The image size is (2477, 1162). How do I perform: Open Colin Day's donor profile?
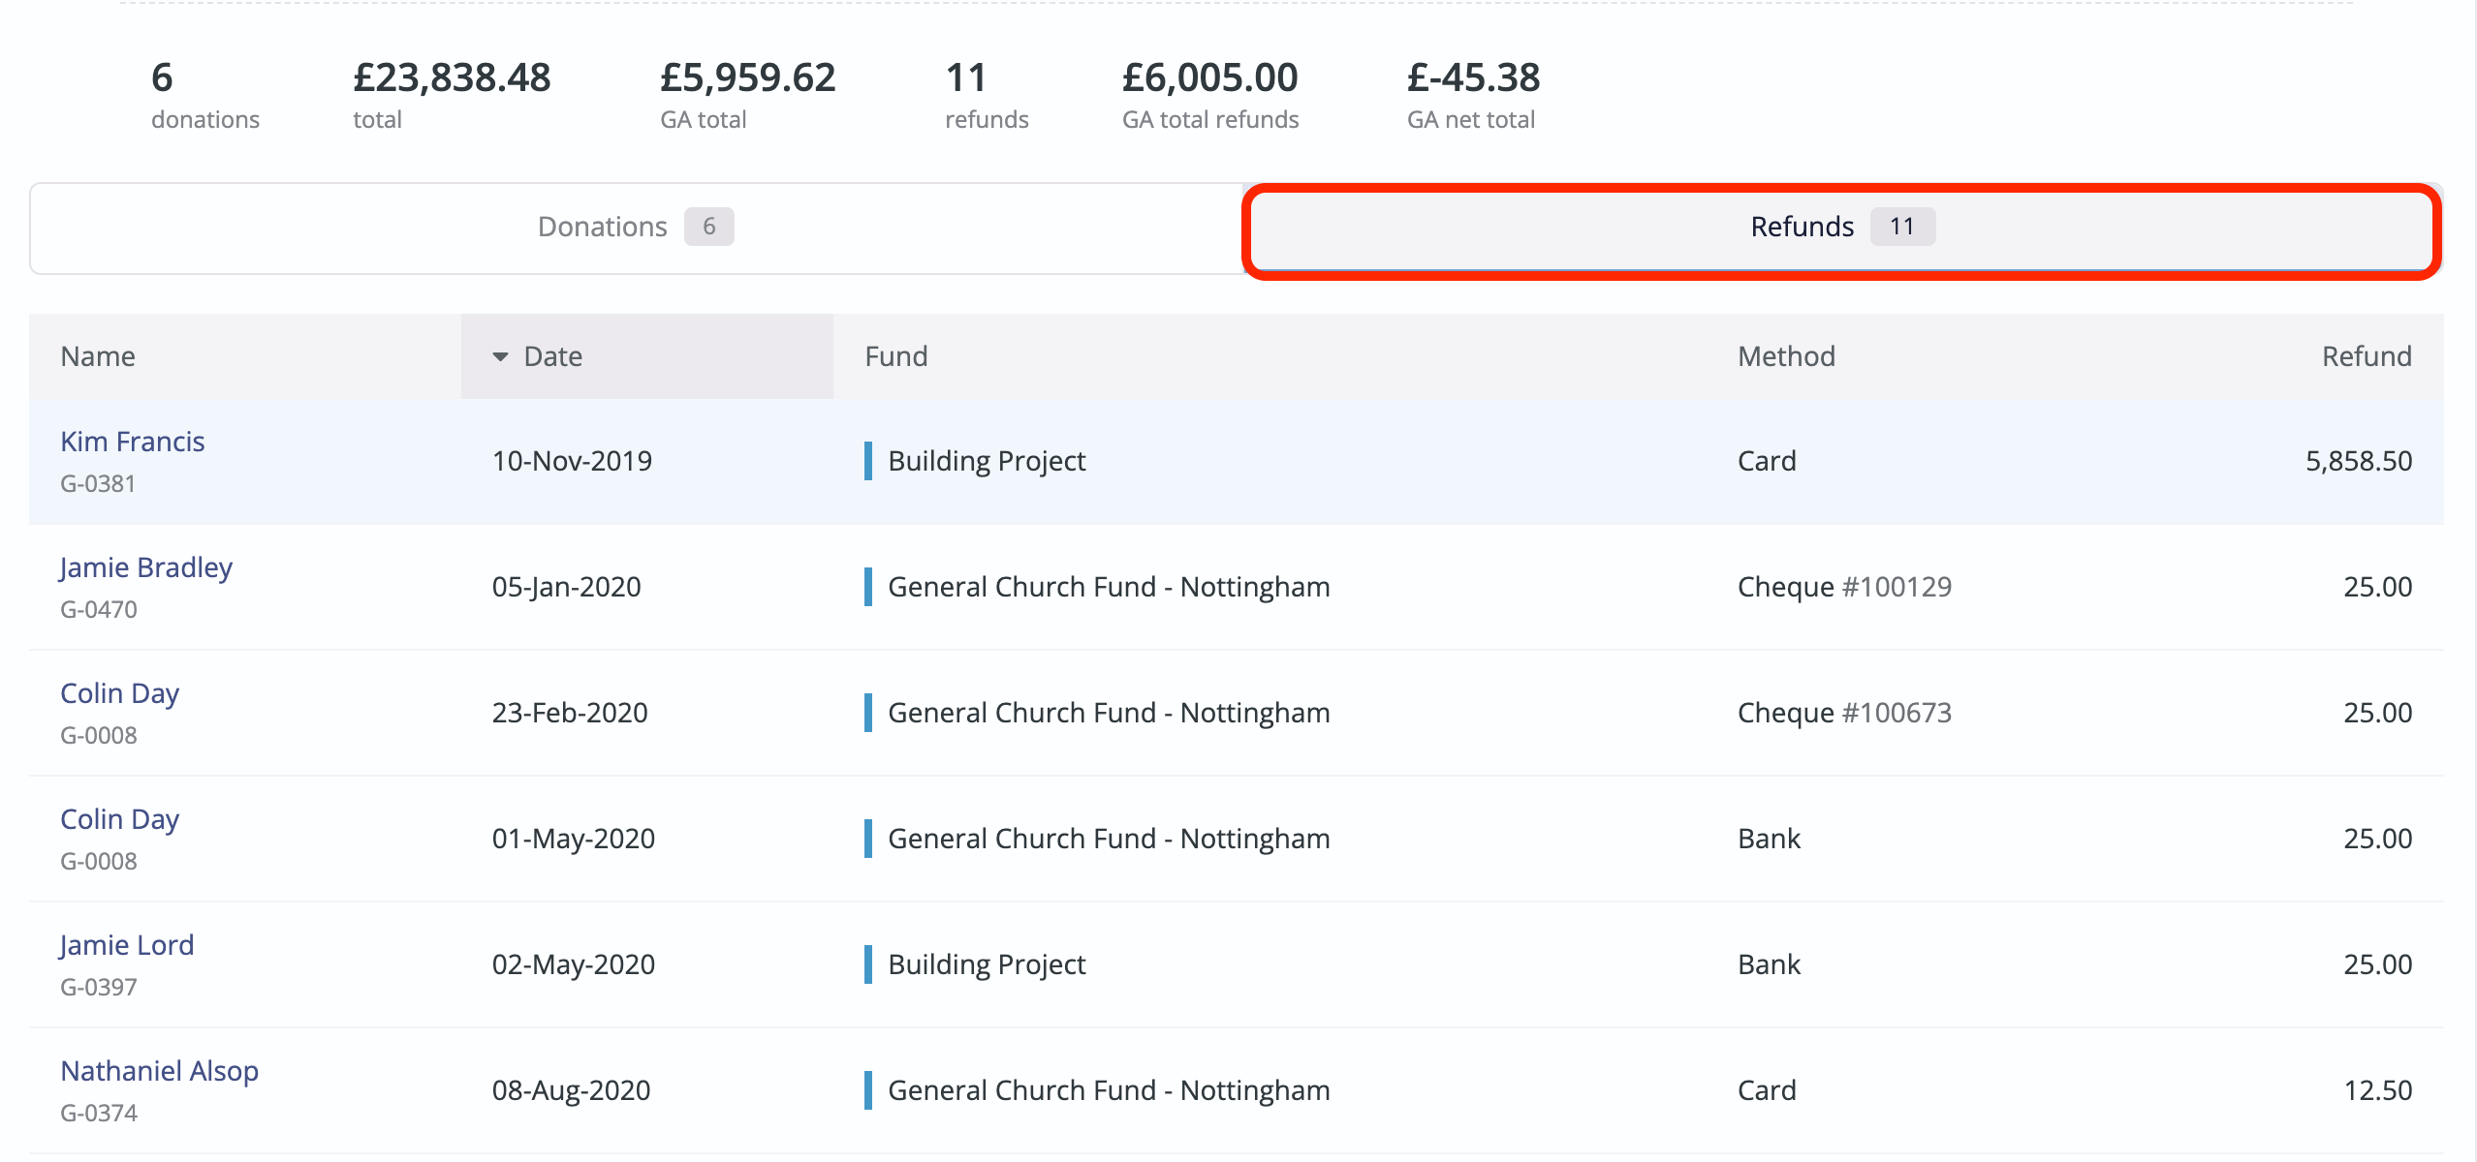point(119,693)
